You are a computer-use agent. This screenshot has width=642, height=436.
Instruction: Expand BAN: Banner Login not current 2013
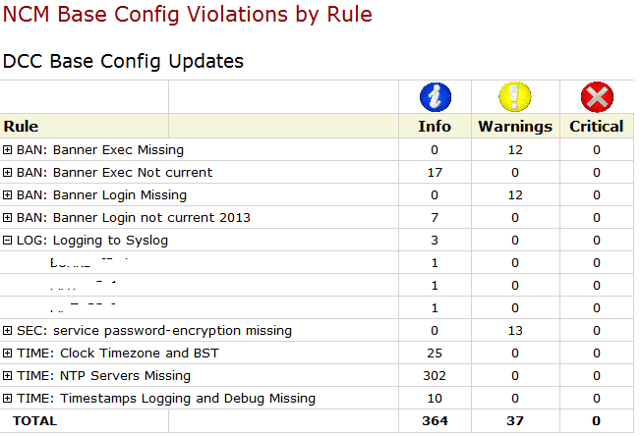7,218
